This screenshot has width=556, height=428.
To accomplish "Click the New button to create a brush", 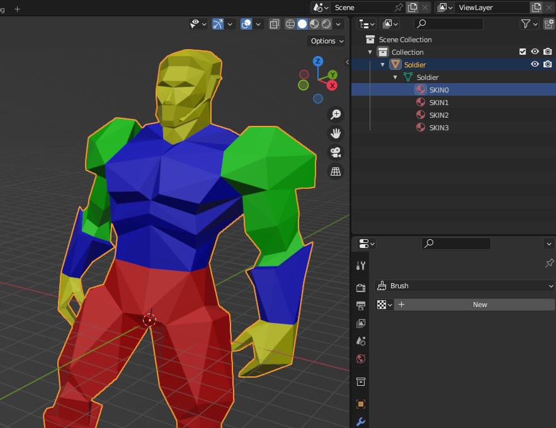I will (x=480, y=305).
